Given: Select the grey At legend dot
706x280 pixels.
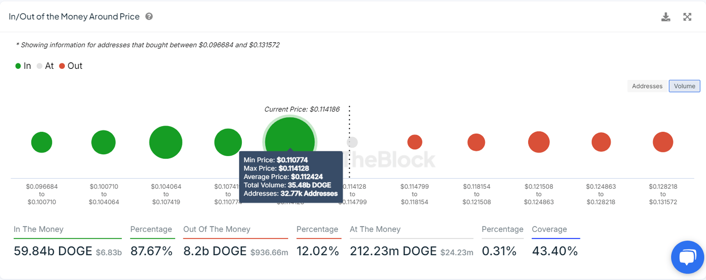Looking at the screenshot, I should 40,66.
